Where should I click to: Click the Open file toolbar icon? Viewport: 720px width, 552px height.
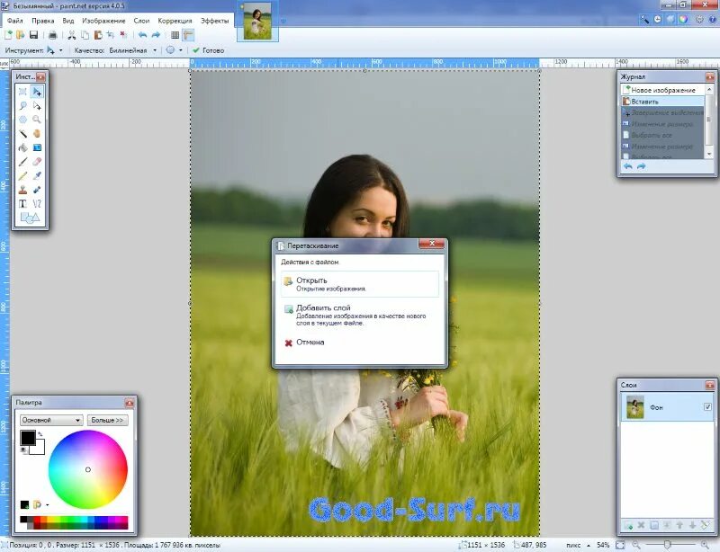(20, 35)
